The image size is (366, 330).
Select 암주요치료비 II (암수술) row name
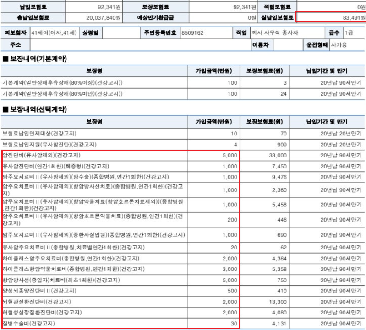coord(86,177)
